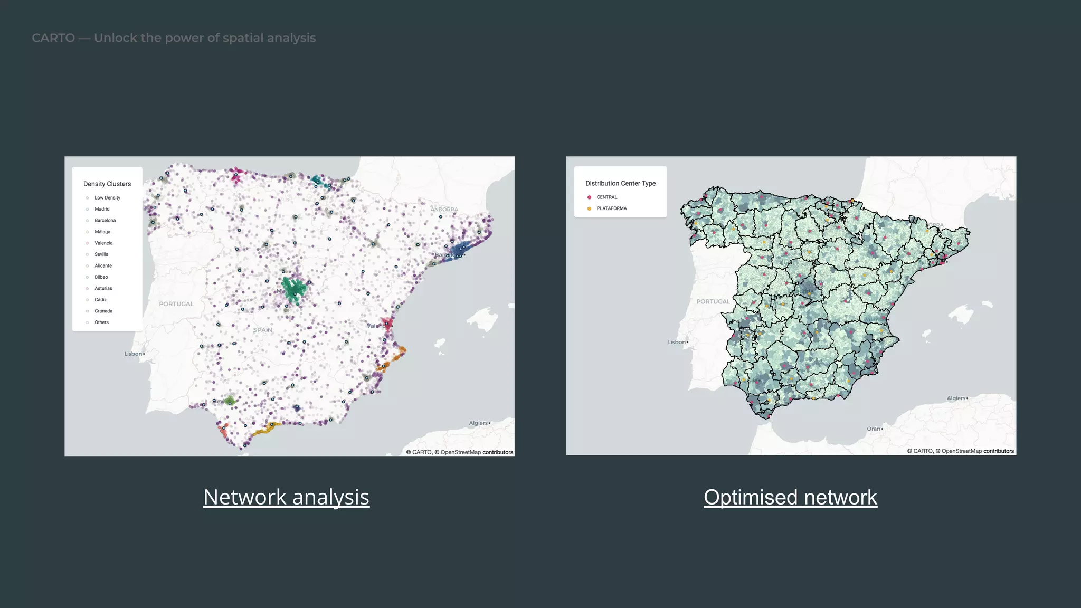The image size is (1081, 608).
Task: Click the green Madrid cluster on the left map
Action: (x=293, y=290)
